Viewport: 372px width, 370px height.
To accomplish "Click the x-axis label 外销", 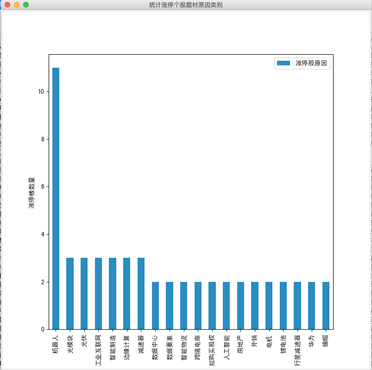I will click(255, 341).
